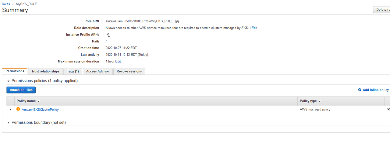Expand the AmazonEKSClusterPolicy row details

click(x=11, y=110)
